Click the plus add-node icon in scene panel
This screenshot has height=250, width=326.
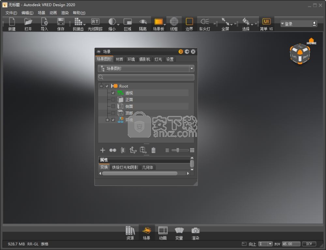click(102, 150)
